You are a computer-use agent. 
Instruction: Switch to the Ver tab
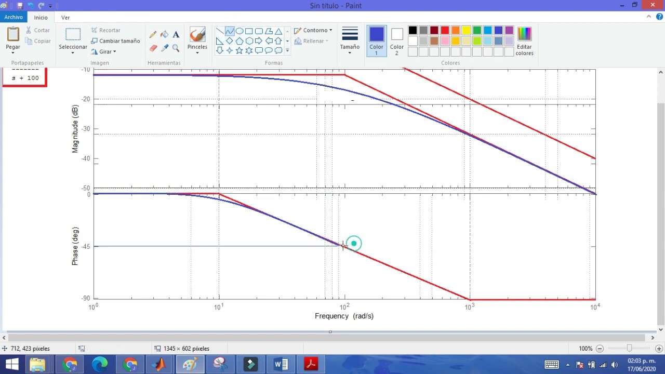(x=65, y=17)
